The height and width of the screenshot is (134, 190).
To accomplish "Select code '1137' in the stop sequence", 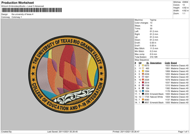I will click(168, 100).
